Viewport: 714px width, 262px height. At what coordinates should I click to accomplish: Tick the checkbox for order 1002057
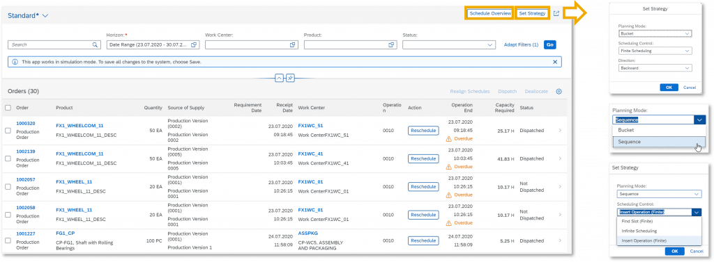pos(8,187)
